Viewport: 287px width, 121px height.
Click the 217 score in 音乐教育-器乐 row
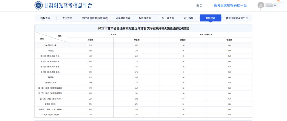pos(137,72)
